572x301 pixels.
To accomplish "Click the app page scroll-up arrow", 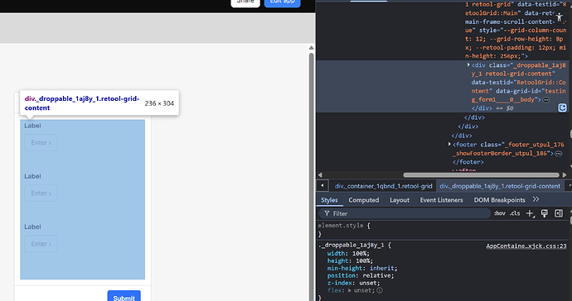I will click(311, 48).
